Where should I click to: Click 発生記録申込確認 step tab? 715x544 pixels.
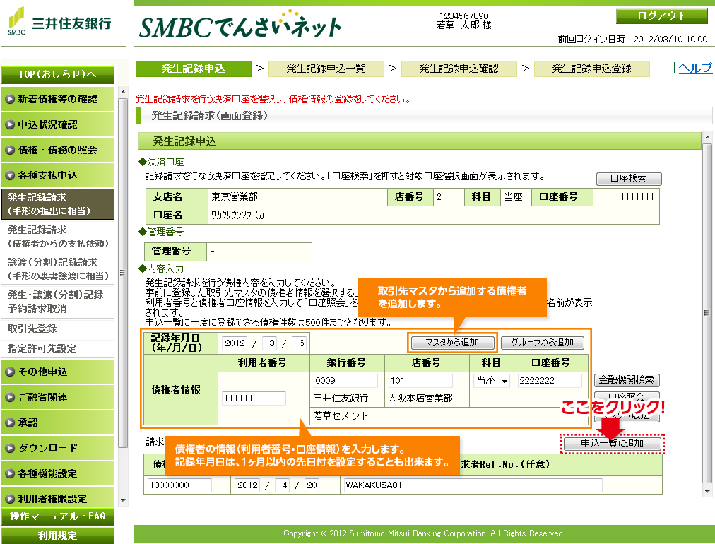pyautogui.click(x=459, y=69)
